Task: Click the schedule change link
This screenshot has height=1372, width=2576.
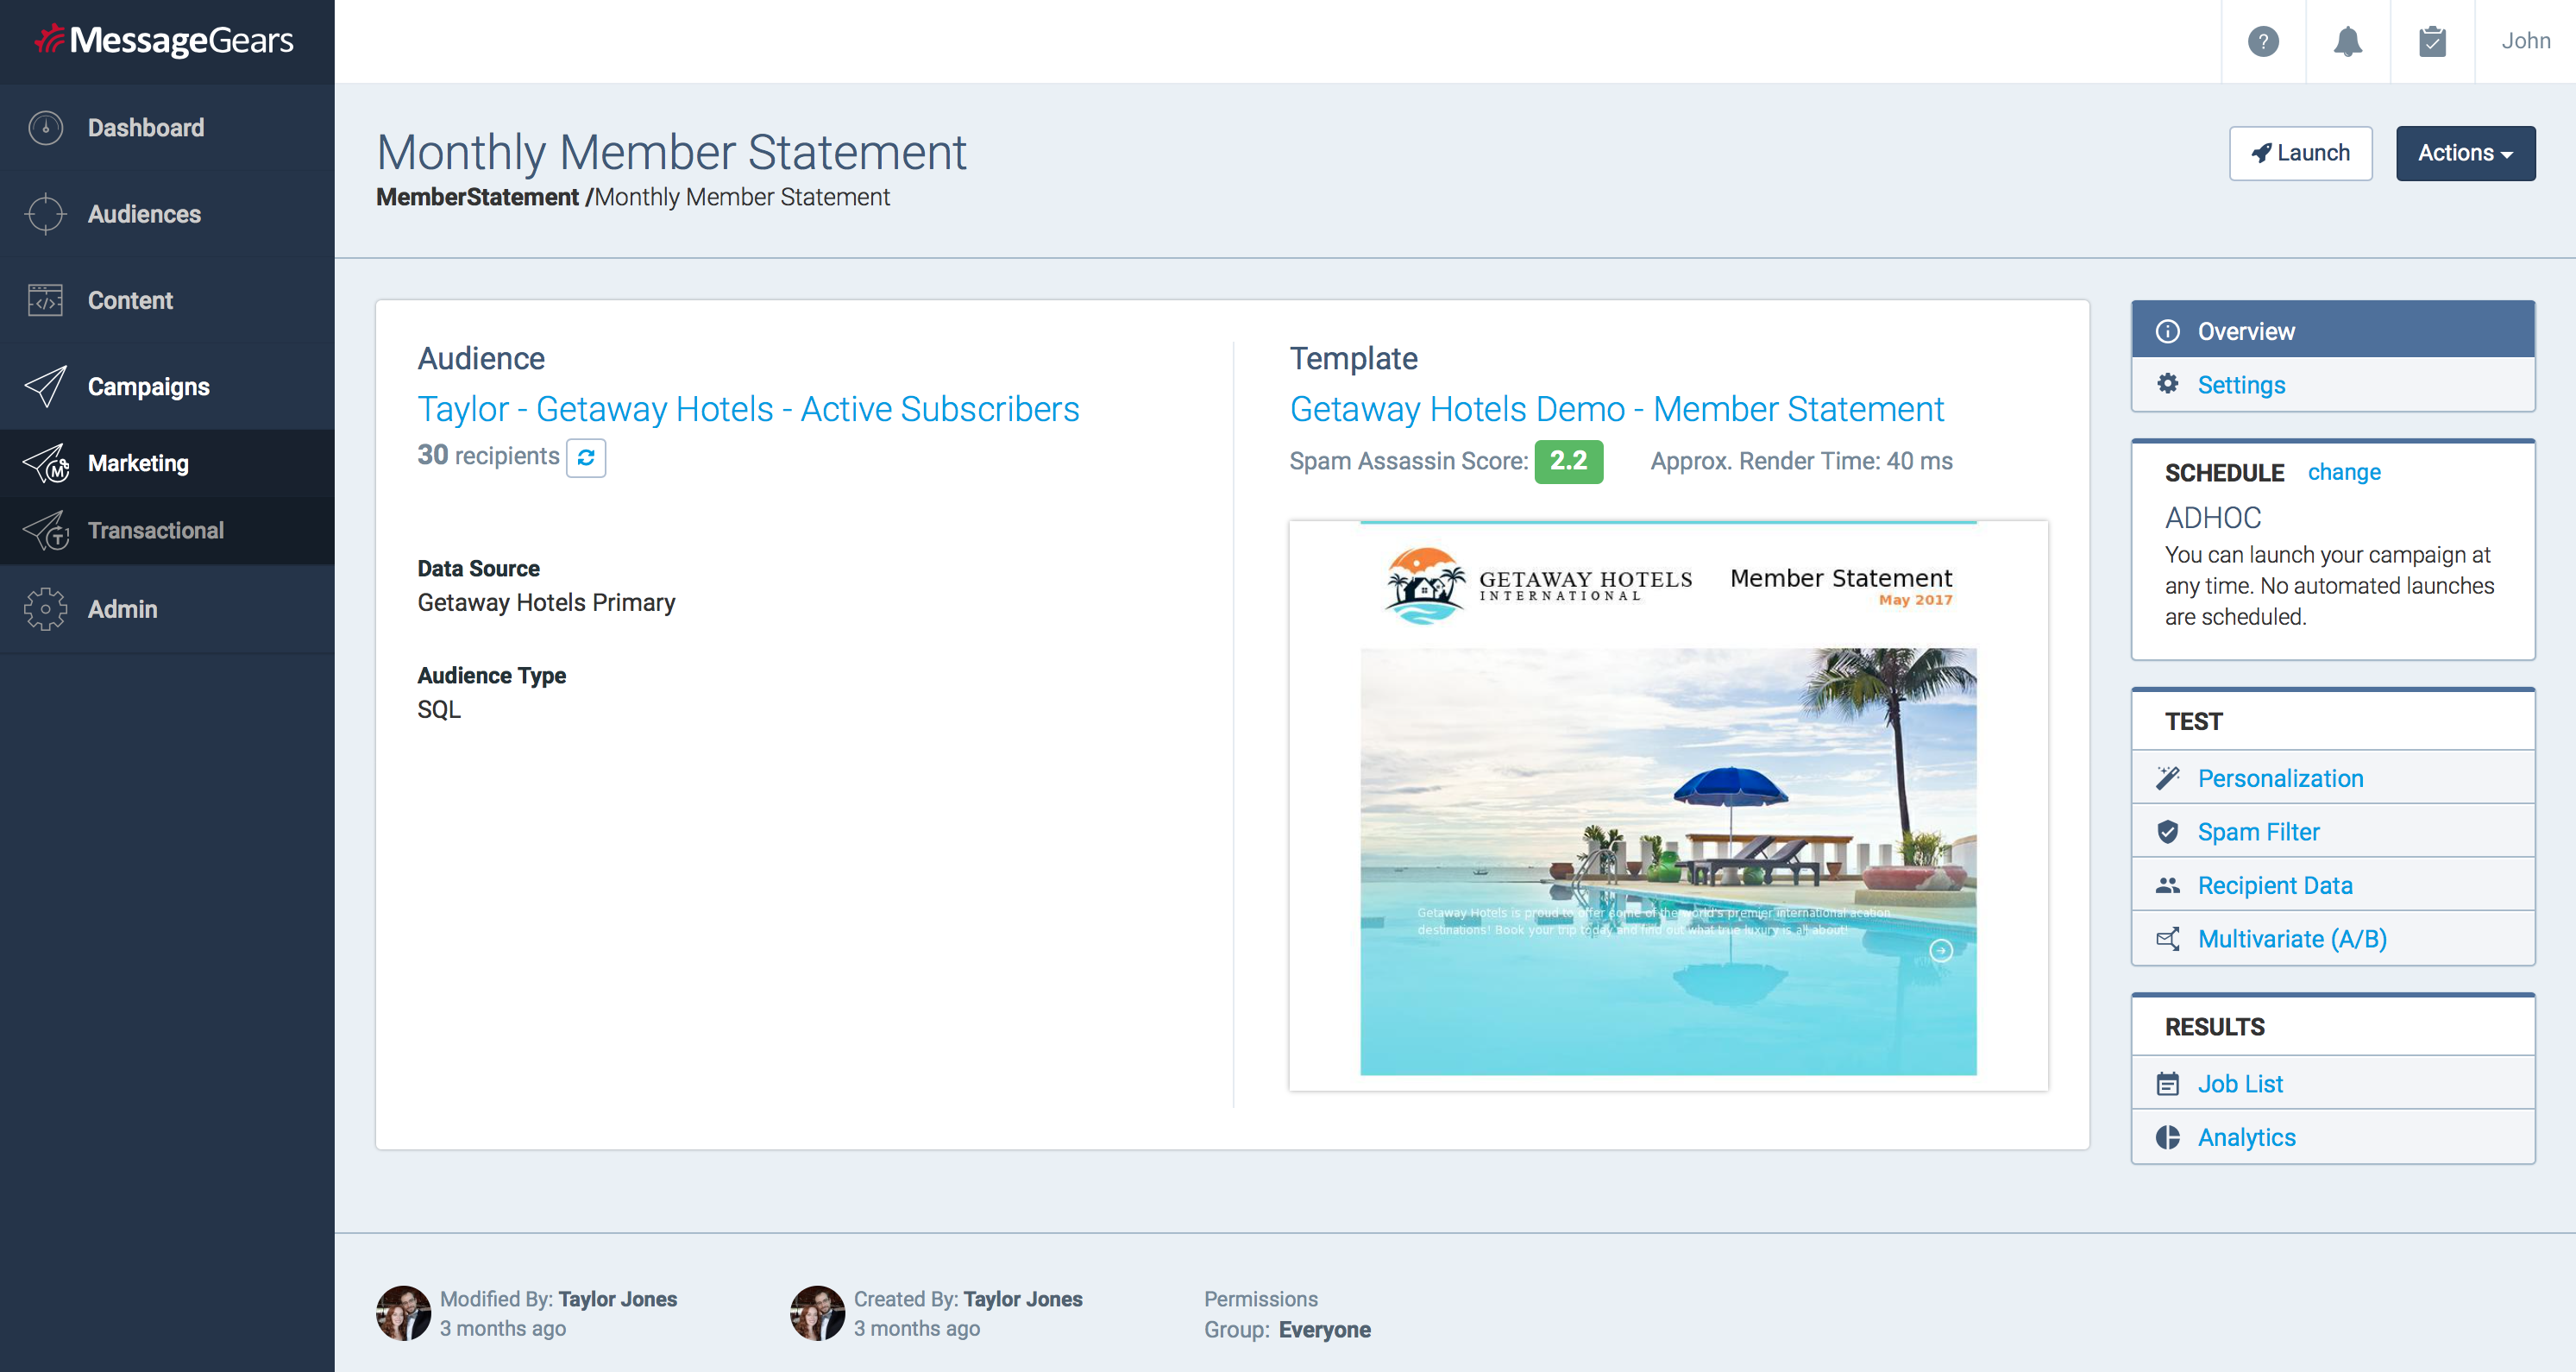Action: tap(2343, 472)
